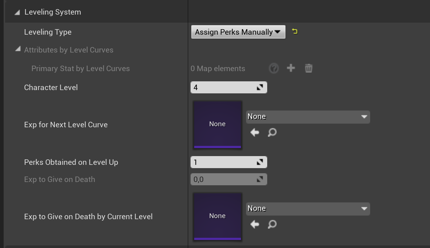Delete all Primary Stat map elements
430x248 pixels.
[x=308, y=68]
